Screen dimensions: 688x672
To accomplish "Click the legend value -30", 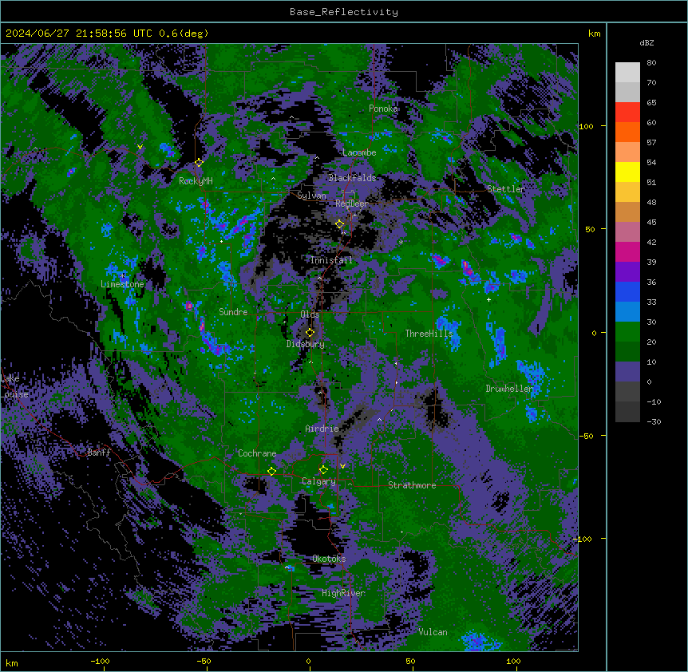I will [654, 421].
